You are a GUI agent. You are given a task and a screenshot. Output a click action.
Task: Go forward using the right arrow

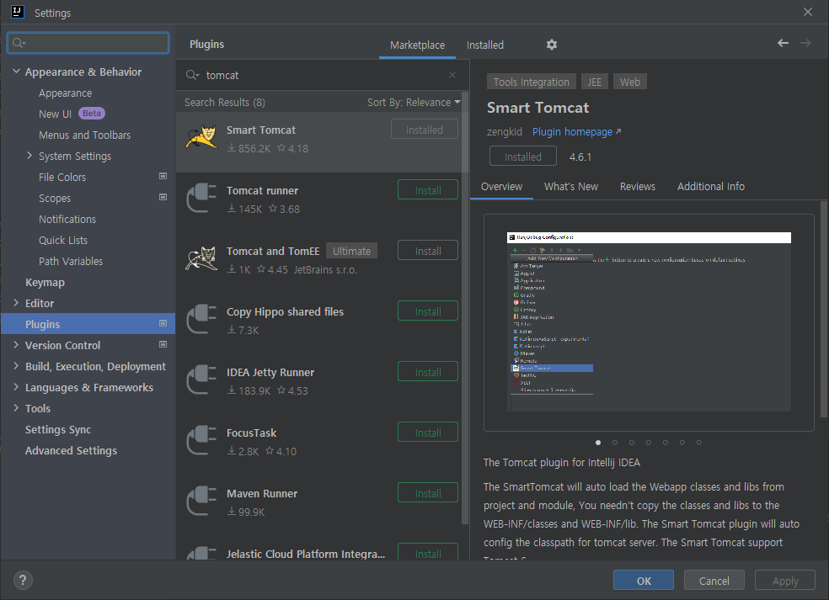coord(805,43)
